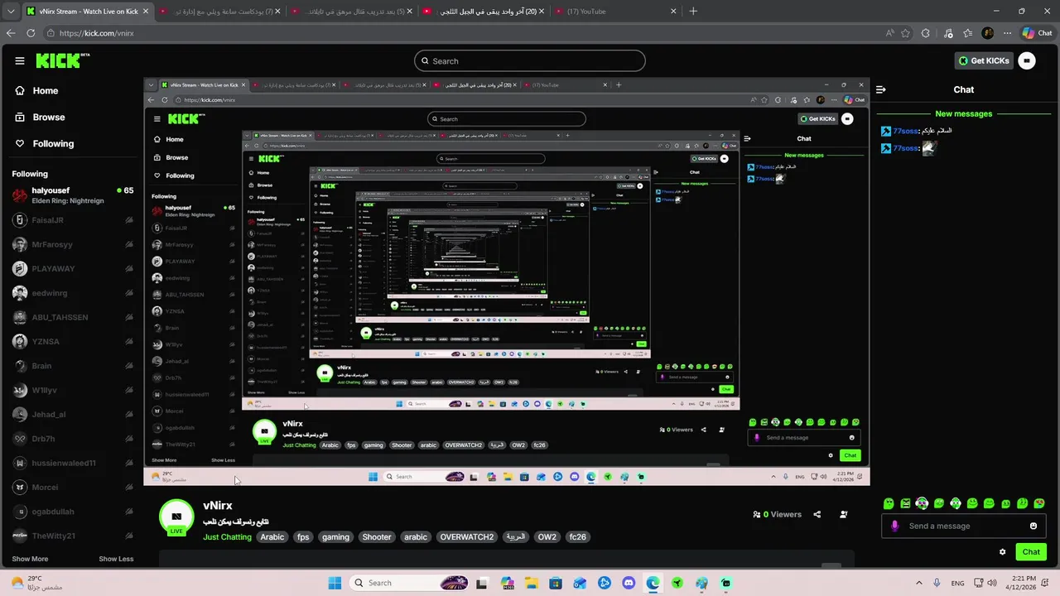Collapse list with Show Less
Image resolution: width=1060 pixels, height=596 pixels.
pos(116,559)
